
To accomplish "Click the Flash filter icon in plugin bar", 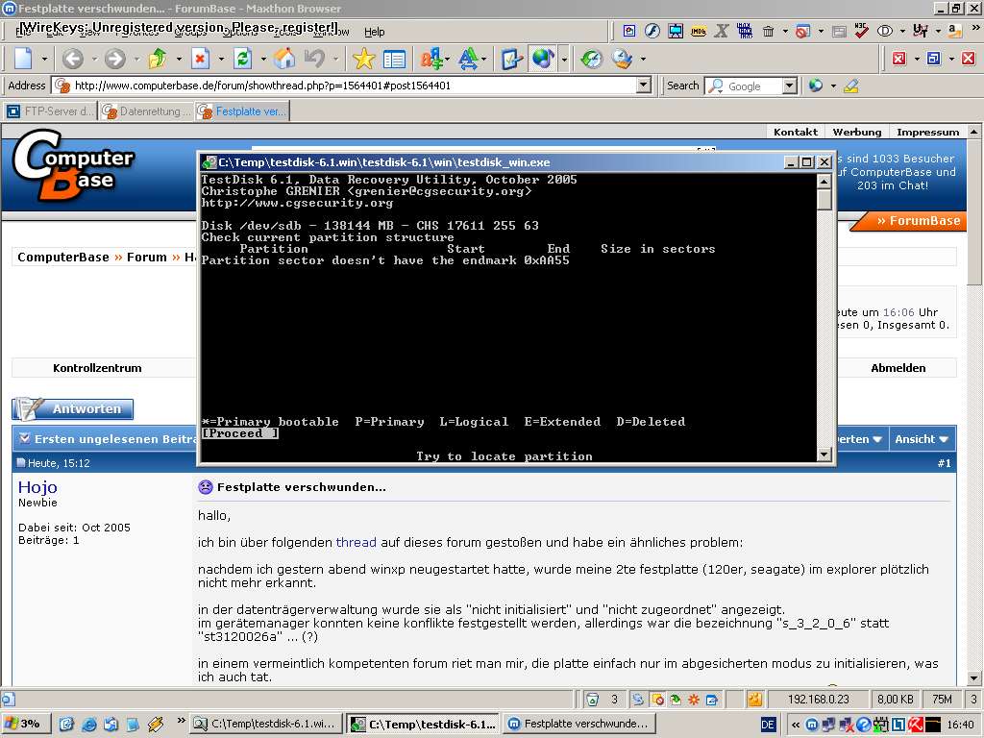I will coord(652,31).
